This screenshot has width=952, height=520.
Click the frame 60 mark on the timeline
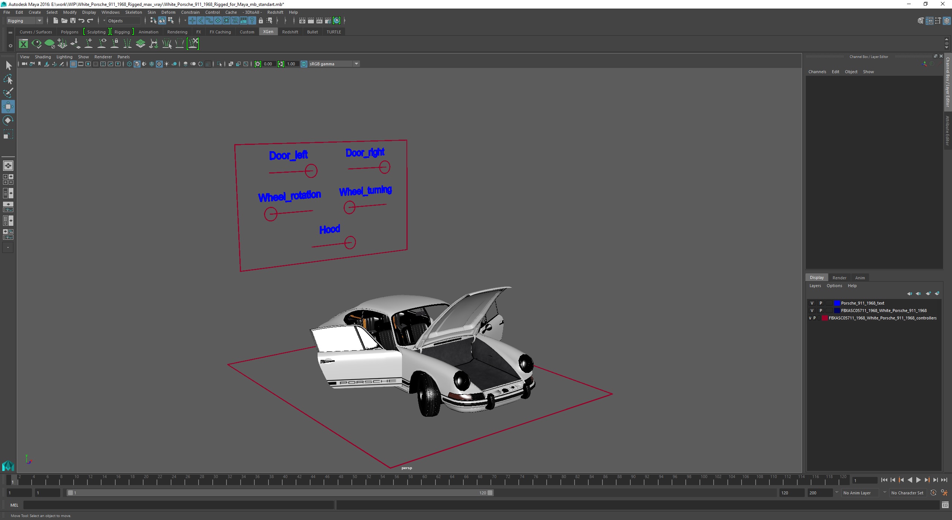(x=425, y=479)
